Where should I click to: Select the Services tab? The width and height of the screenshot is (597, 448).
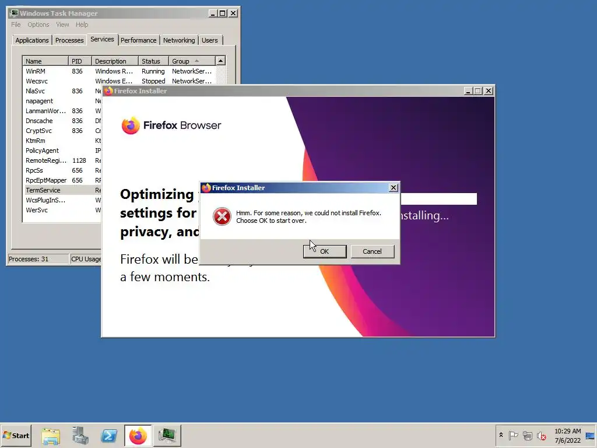pos(102,39)
